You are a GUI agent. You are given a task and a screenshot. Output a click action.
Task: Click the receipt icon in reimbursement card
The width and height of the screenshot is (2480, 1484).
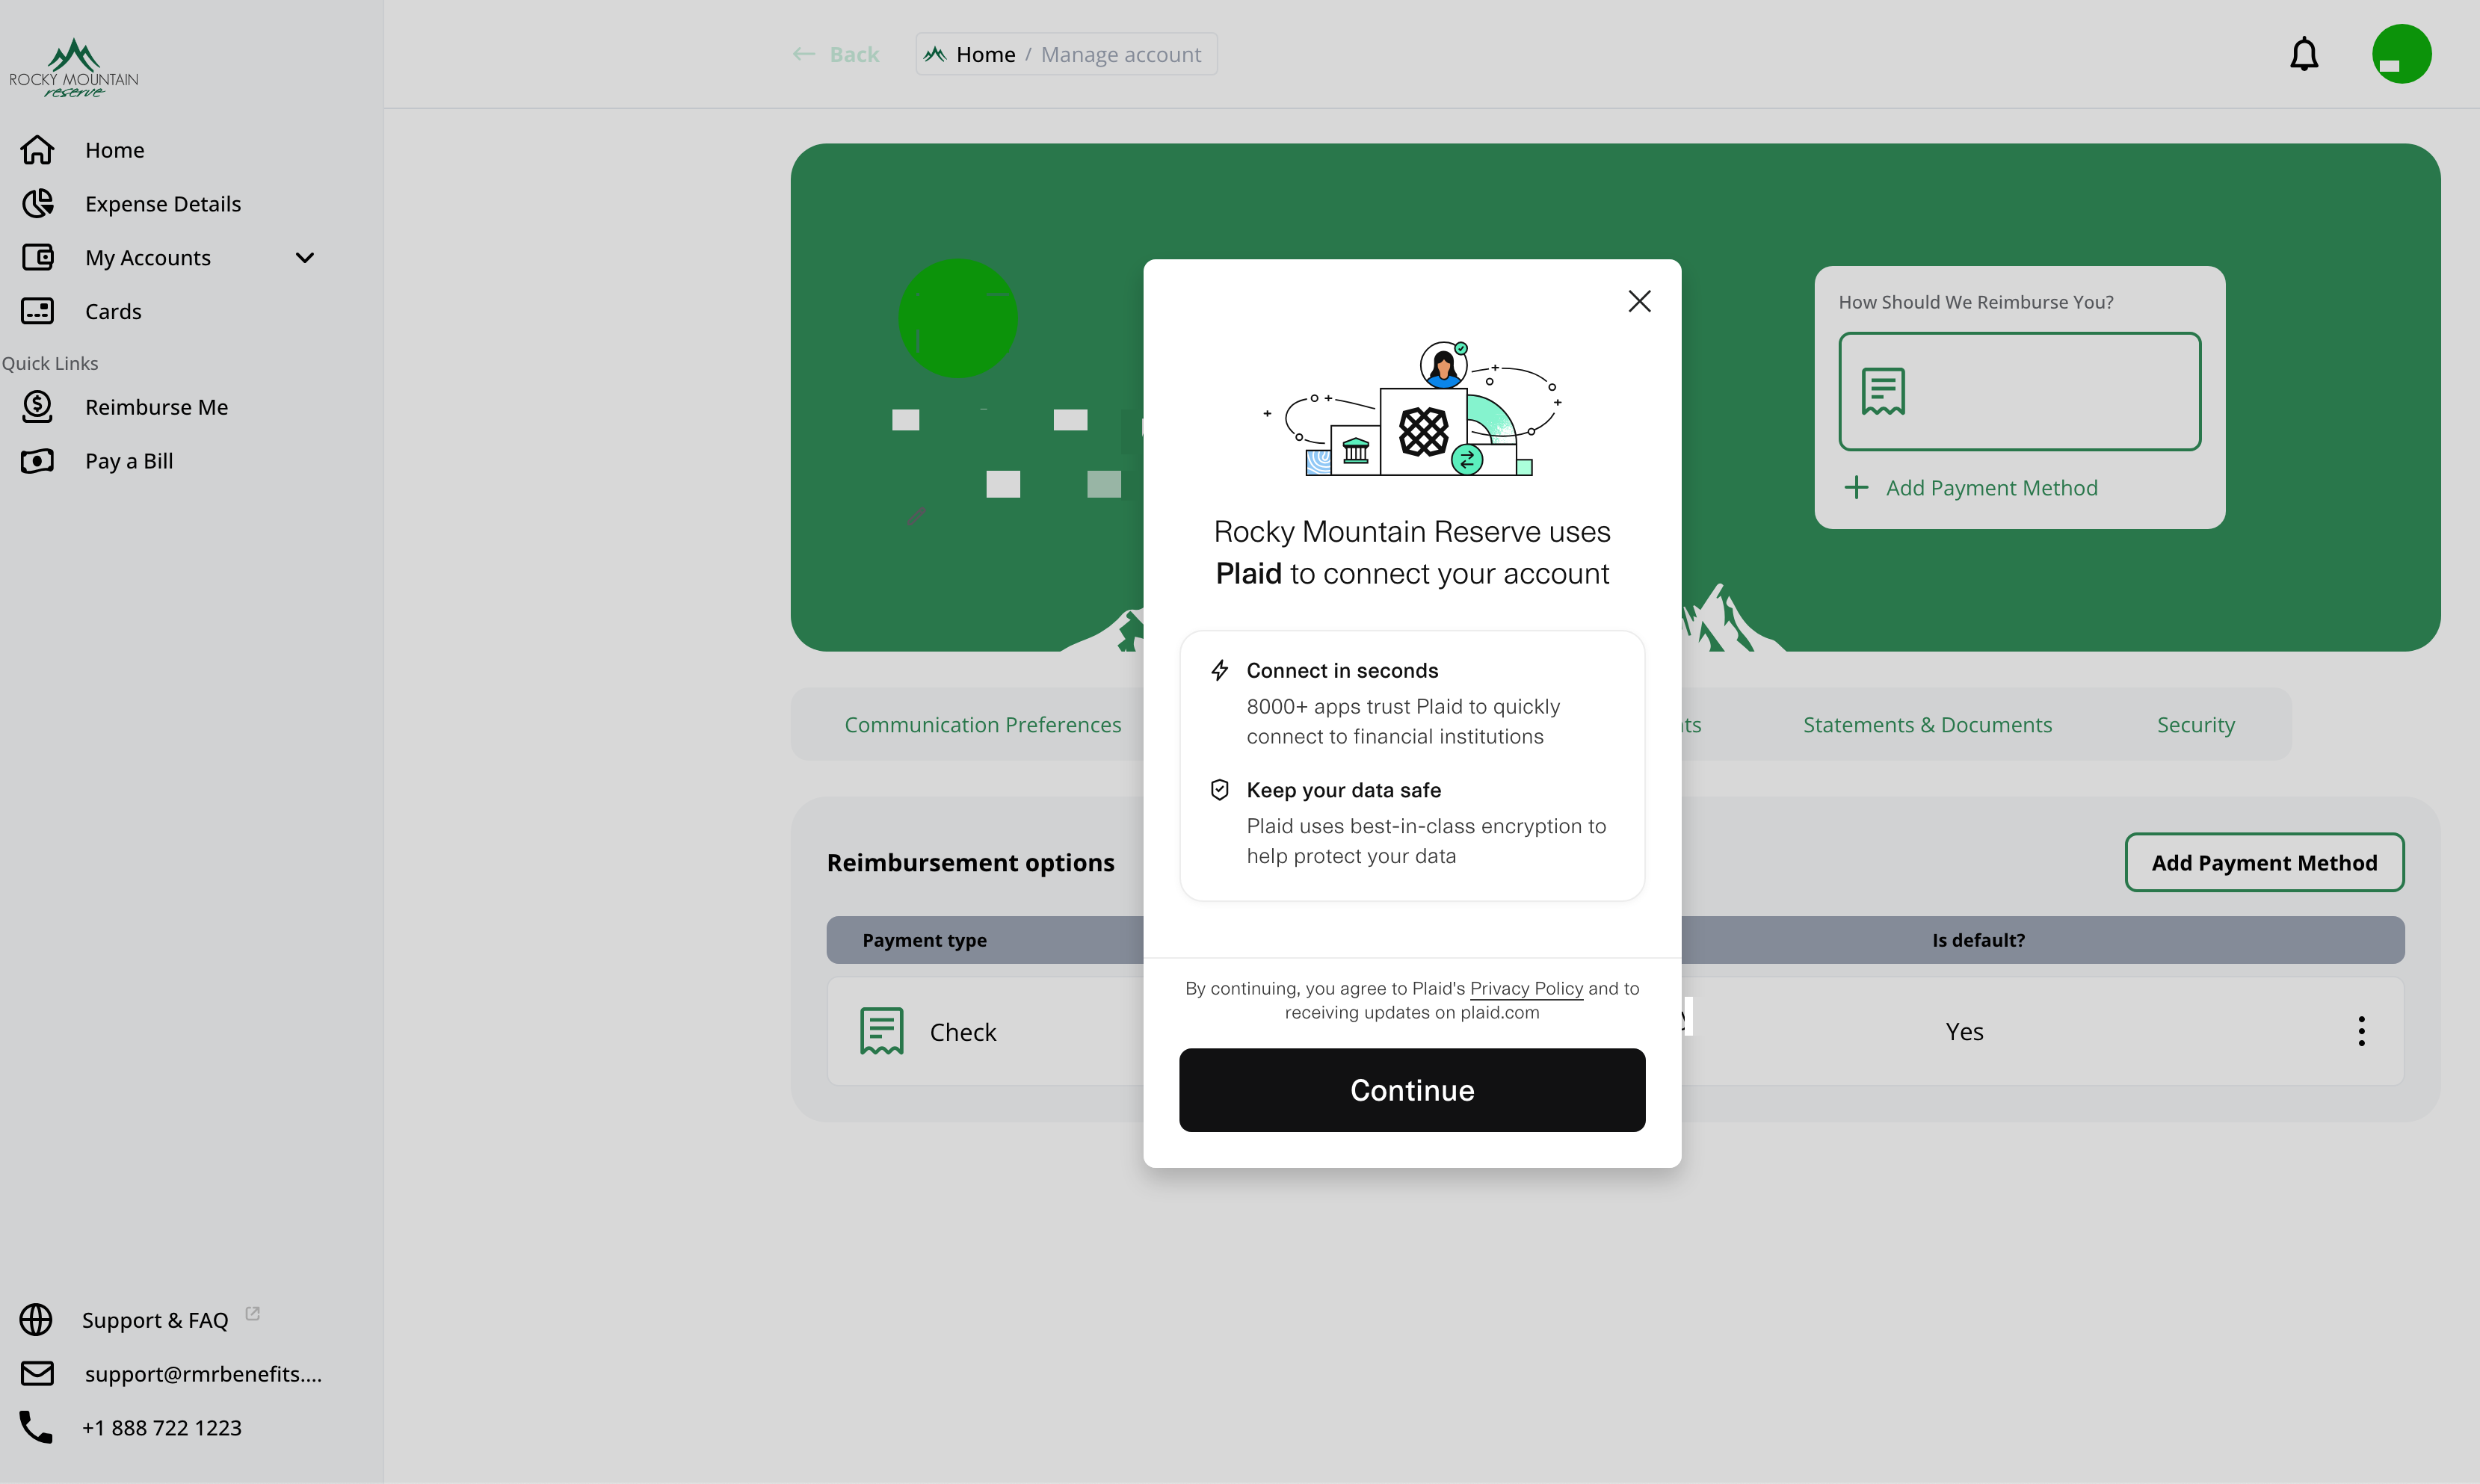coord(1883,391)
